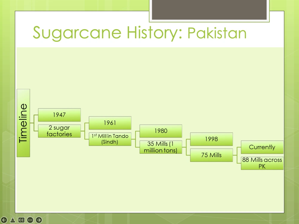This screenshot has width=299, height=224.
Task: Open the pointer and pen options icon
Action: click(x=13, y=220)
